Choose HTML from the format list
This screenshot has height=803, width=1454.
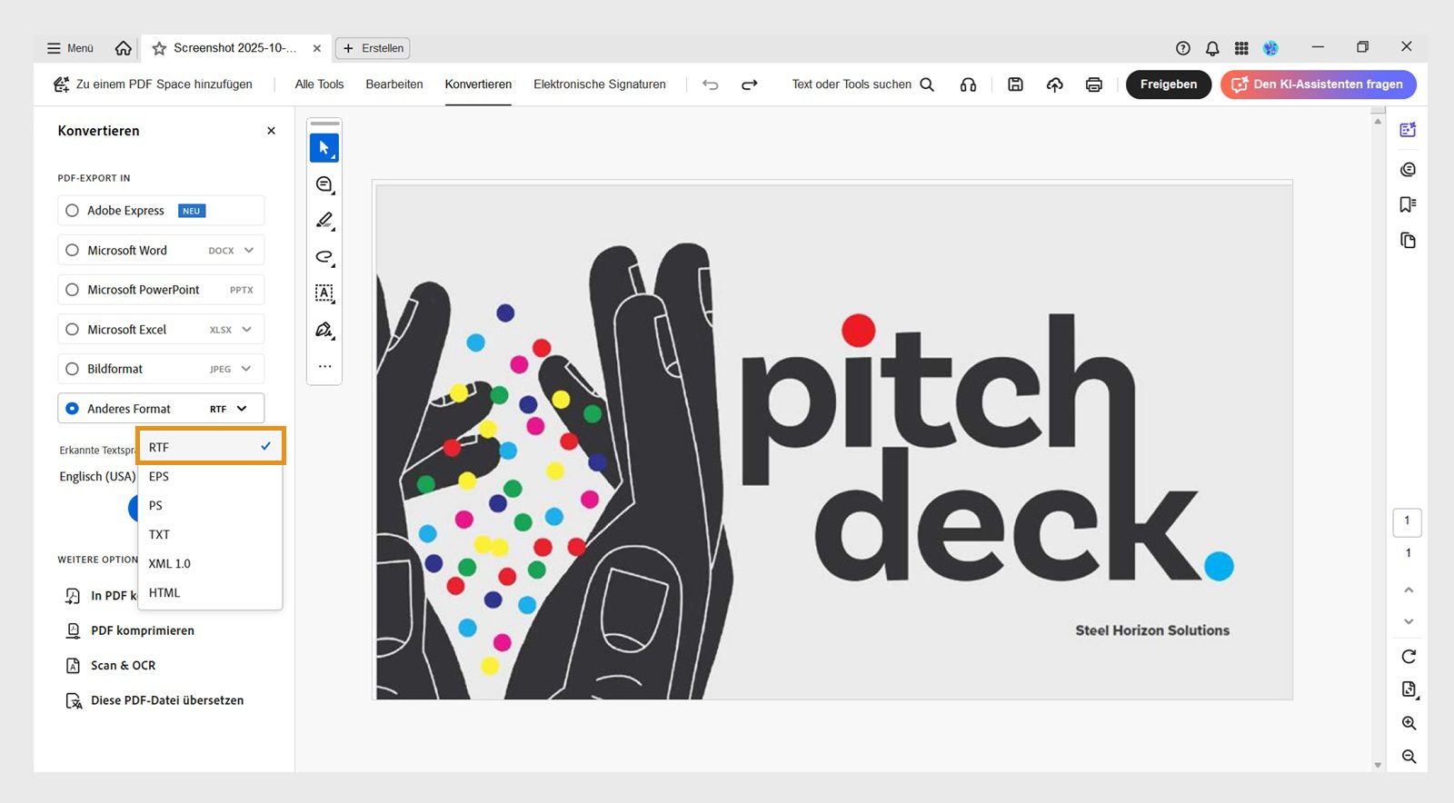210,592
